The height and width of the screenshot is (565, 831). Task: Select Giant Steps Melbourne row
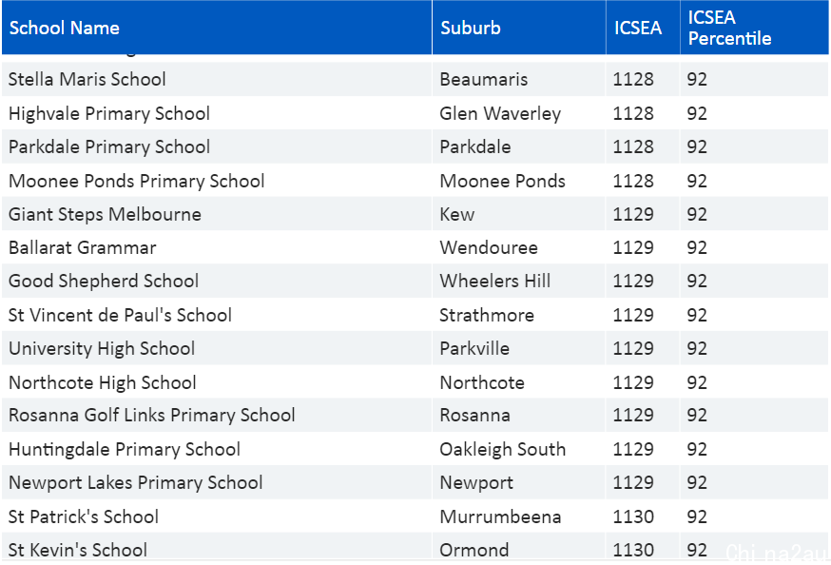point(415,214)
